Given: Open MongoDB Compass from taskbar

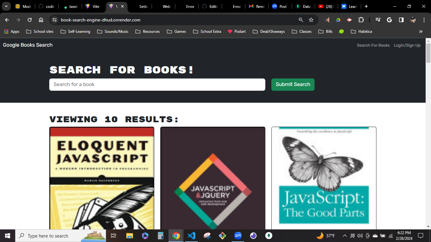Looking at the screenshot, I should pos(269,236).
